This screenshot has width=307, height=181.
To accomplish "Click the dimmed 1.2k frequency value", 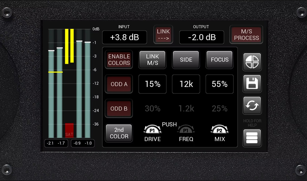I will click(x=186, y=109).
